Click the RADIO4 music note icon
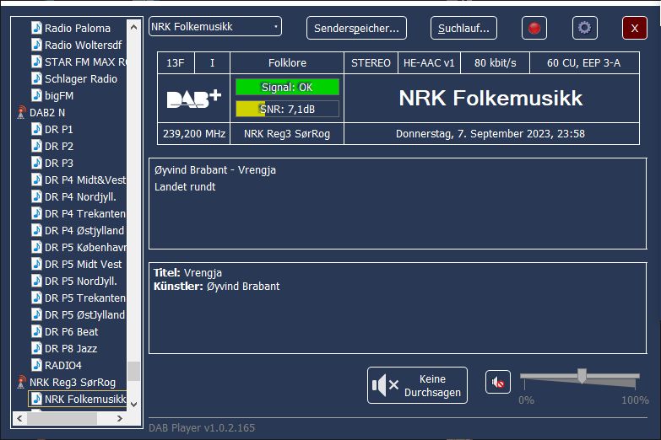Screen dimensions: 661x440 pyautogui.click(x=36, y=365)
